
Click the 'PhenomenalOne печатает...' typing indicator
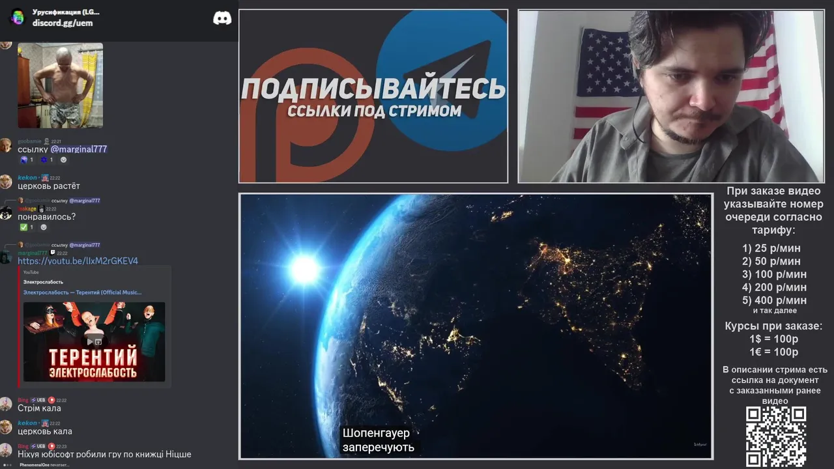tap(44, 465)
